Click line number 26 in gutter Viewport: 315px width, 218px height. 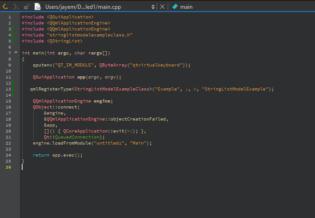pyautogui.click(x=8, y=167)
